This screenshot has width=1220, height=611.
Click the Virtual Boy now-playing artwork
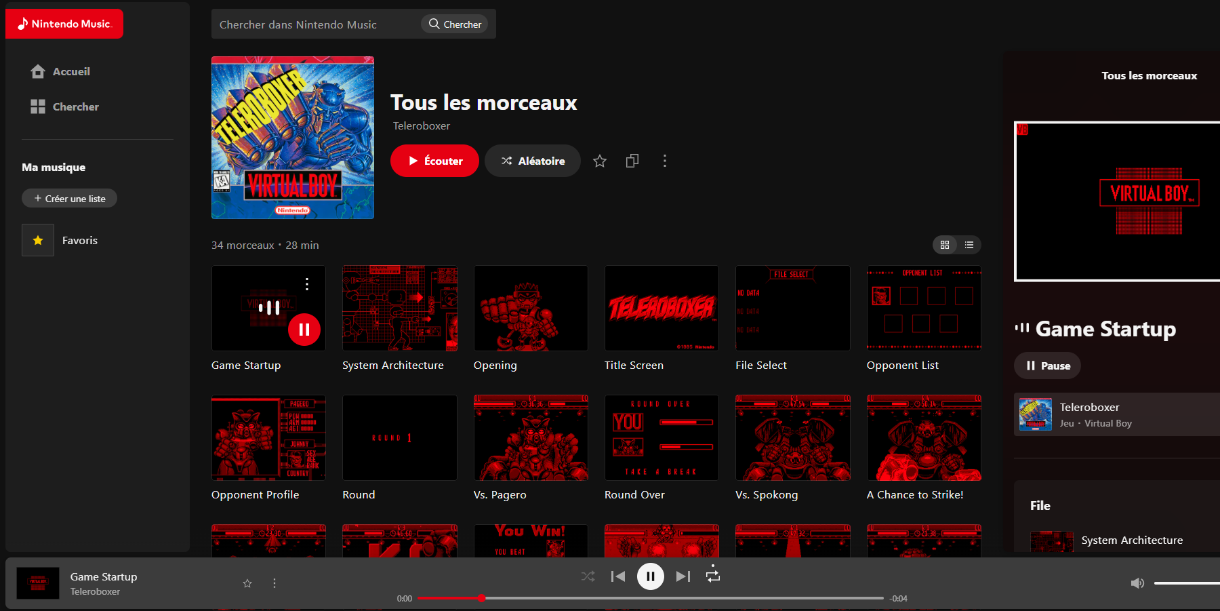click(x=1117, y=201)
